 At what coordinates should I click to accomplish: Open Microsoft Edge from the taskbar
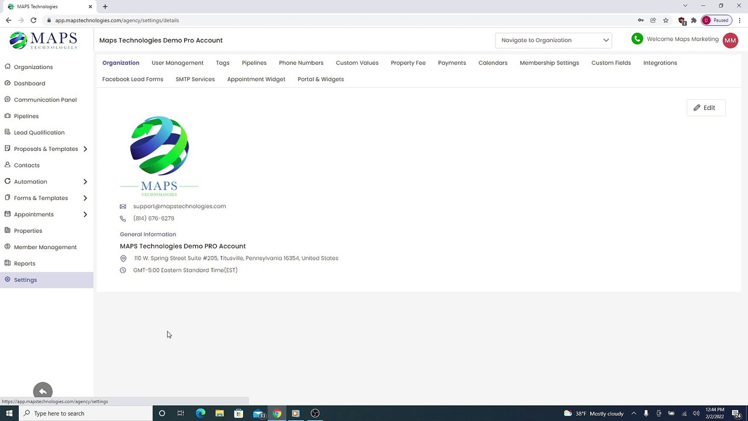pyautogui.click(x=200, y=413)
